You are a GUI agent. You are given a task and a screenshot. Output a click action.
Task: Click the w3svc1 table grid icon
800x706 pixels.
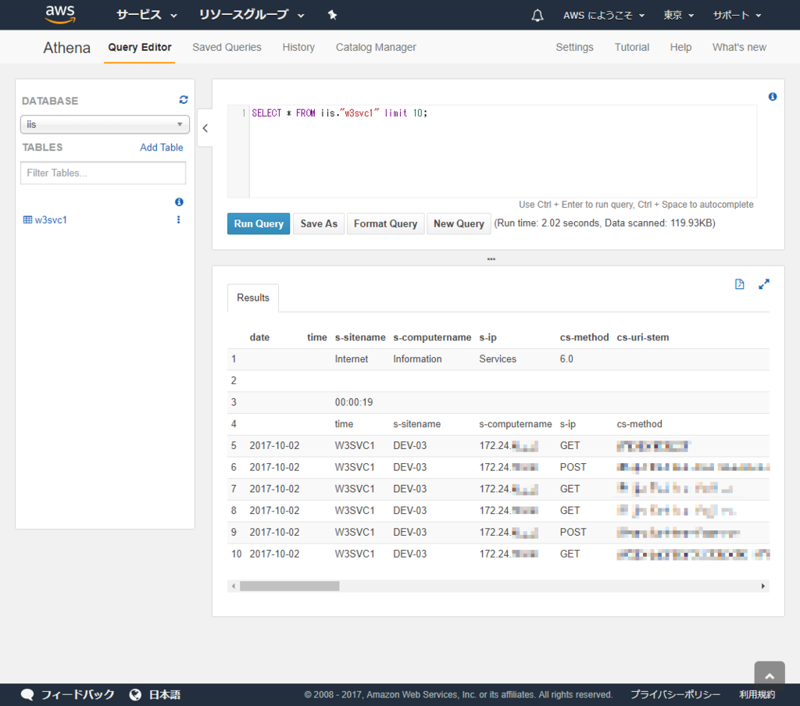[x=27, y=220]
